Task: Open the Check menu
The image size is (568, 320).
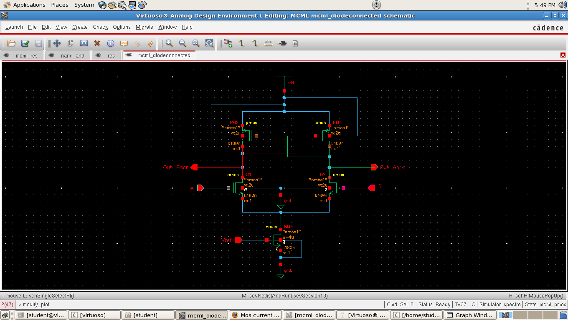Action: (100, 27)
